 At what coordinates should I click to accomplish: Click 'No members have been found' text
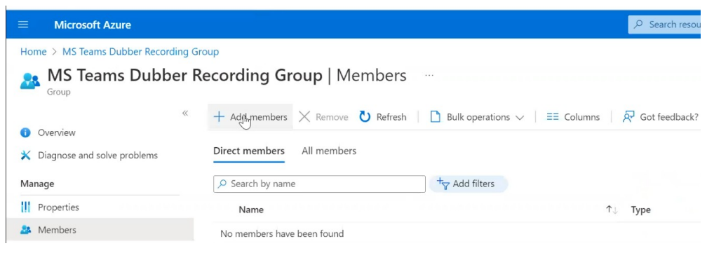(282, 234)
